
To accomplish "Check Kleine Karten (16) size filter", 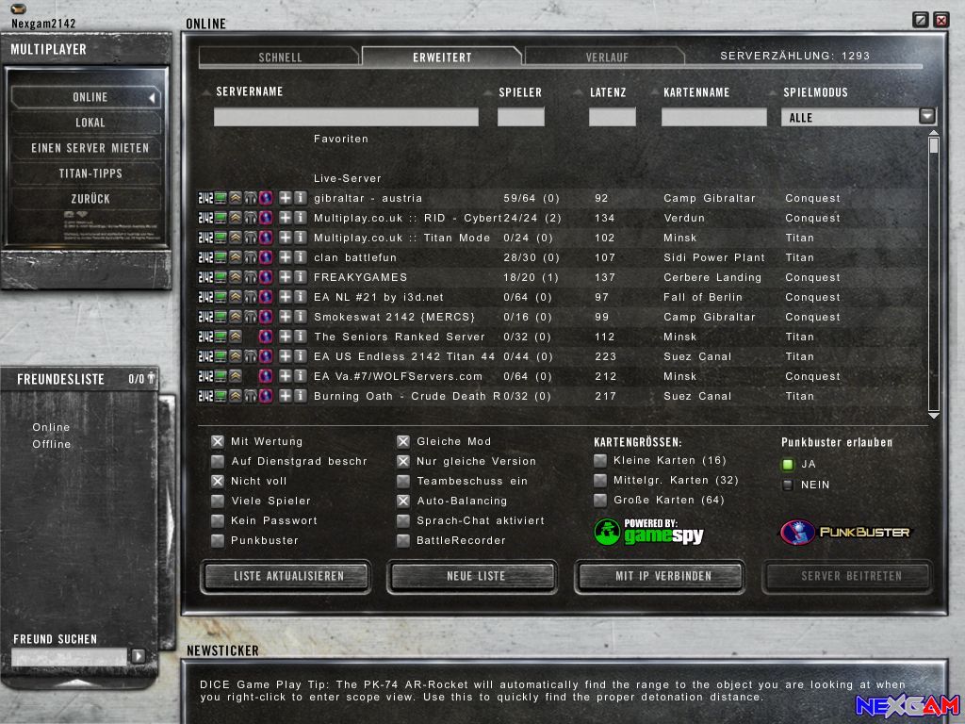I will point(600,460).
